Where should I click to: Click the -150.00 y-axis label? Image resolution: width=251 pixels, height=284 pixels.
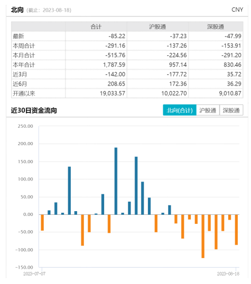[x=24, y=267]
